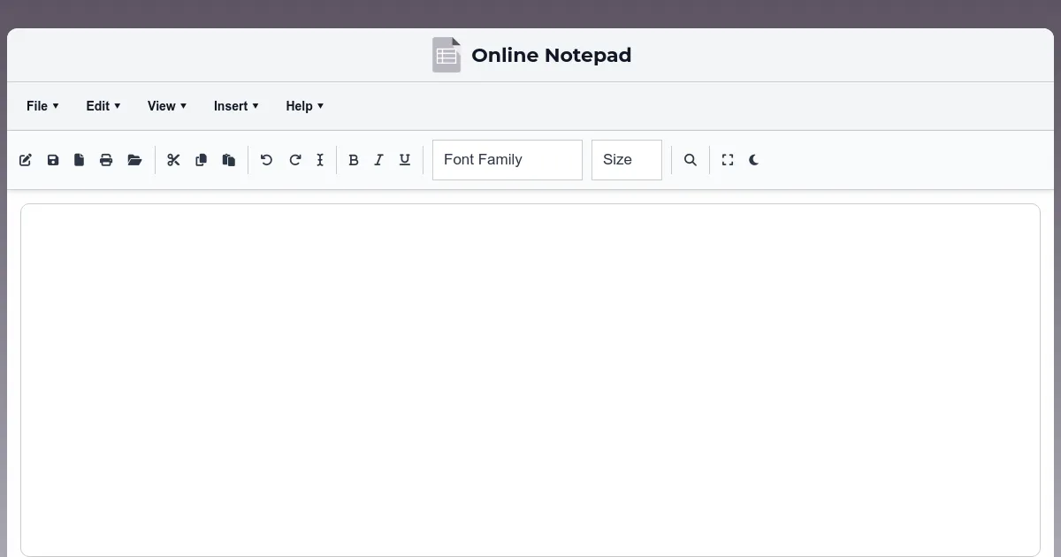Copy text using the copy icon

tap(201, 160)
